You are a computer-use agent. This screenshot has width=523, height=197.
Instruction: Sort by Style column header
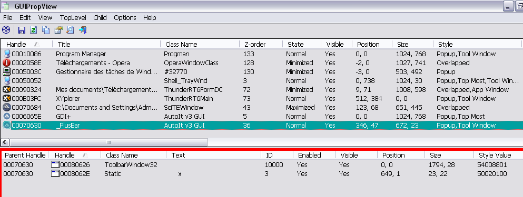coord(477,44)
